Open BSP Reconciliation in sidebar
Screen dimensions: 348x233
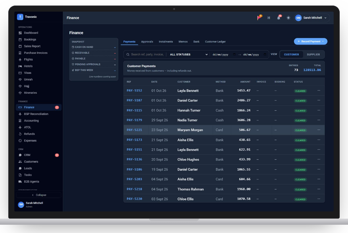[38, 114]
